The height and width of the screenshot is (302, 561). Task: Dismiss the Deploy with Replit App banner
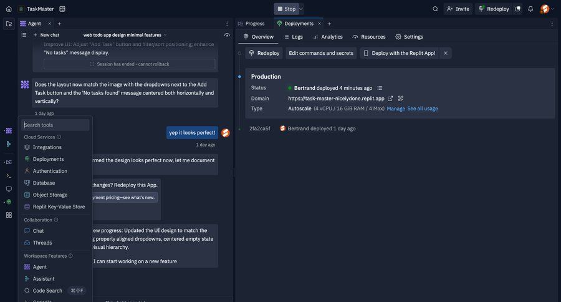446,53
